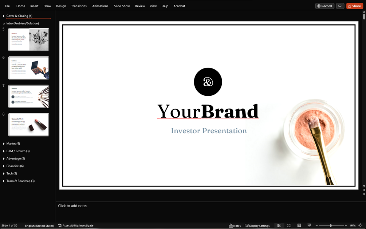Click the zoom in plus icon
This screenshot has height=229, width=366.
(346, 225)
